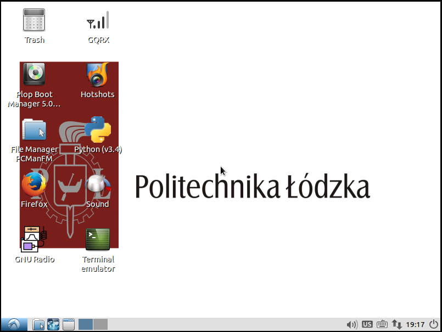442x332 pixels.
Task: Click the show desktop taskbar icon
Action: click(69, 324)
